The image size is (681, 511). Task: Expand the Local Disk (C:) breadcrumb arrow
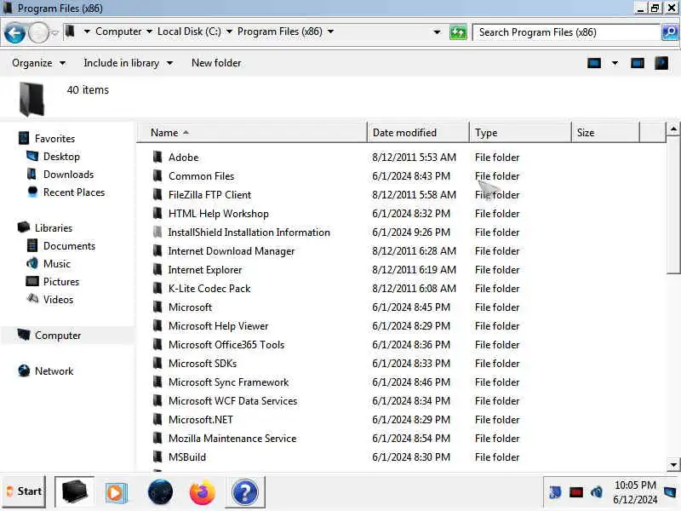[229, 32]
